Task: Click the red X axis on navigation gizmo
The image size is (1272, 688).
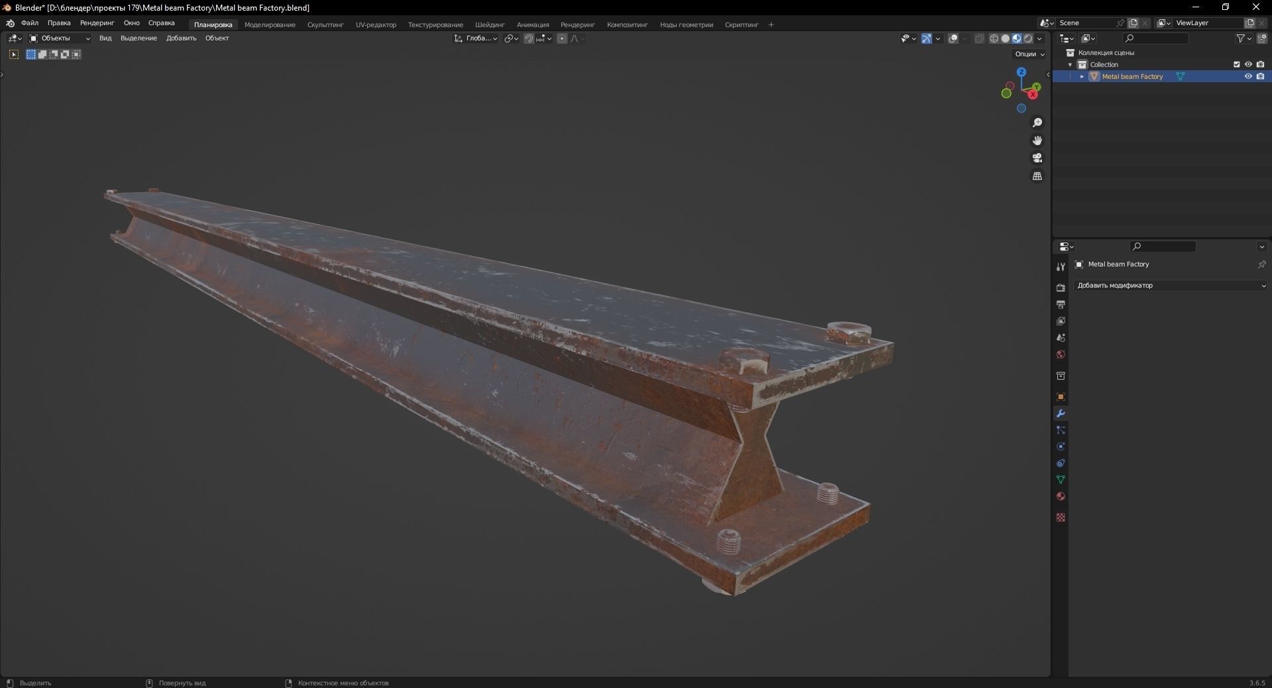Action: pyautogui.click(x=1033, y=95)
